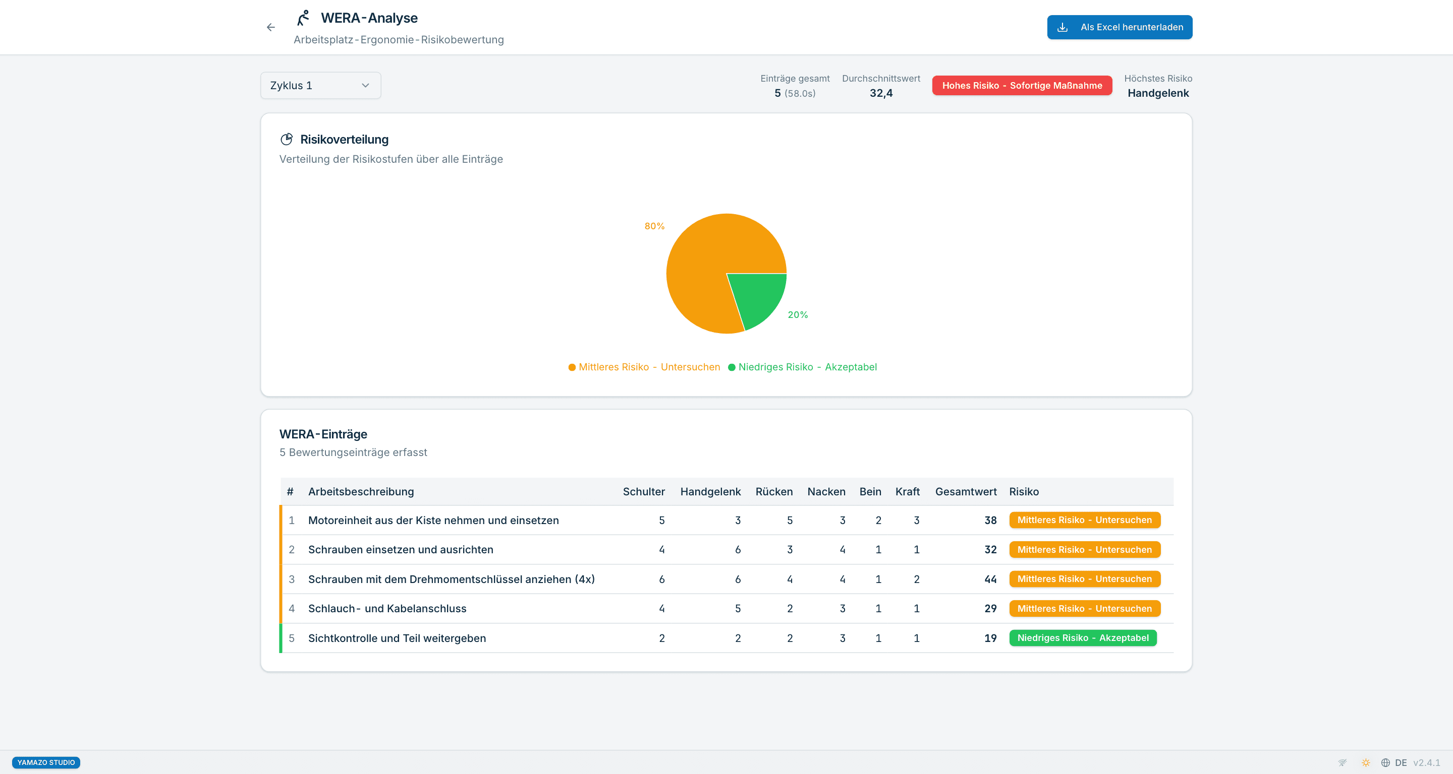Expand the cycle selector chevron
Viewport: 1453px width, 774px height.
pyautogui.click(x=365, y=85)
